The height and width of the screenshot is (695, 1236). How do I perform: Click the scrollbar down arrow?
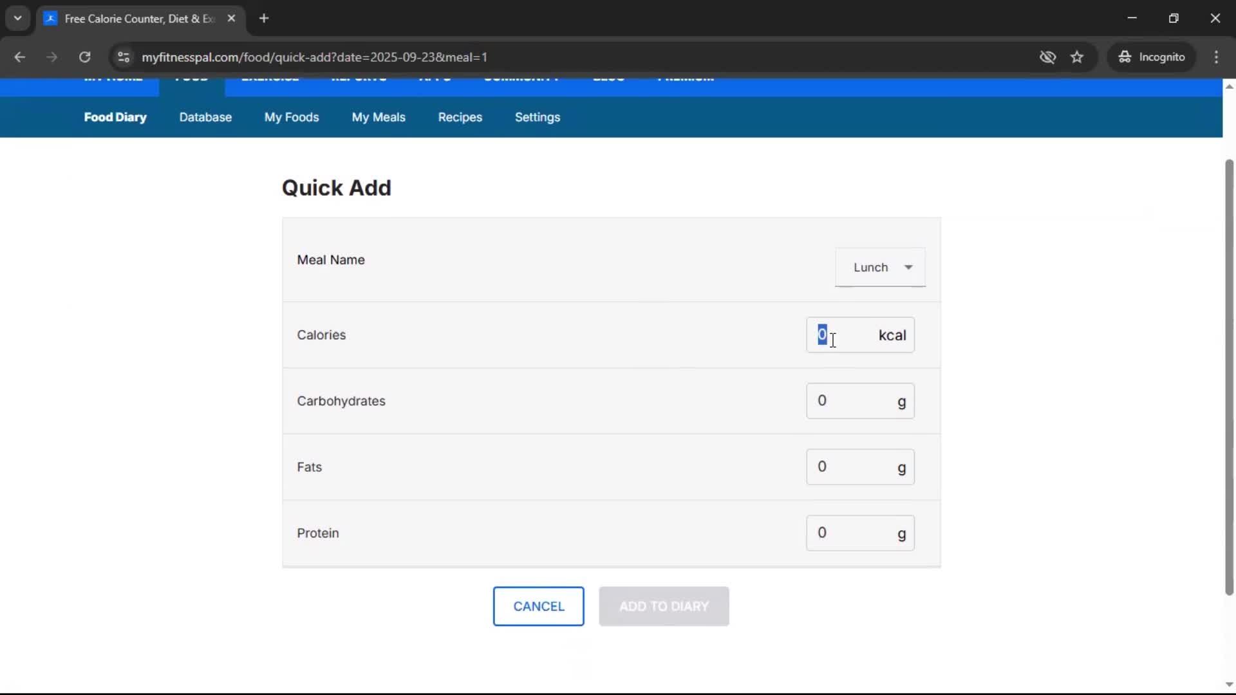coord(1229,685)
